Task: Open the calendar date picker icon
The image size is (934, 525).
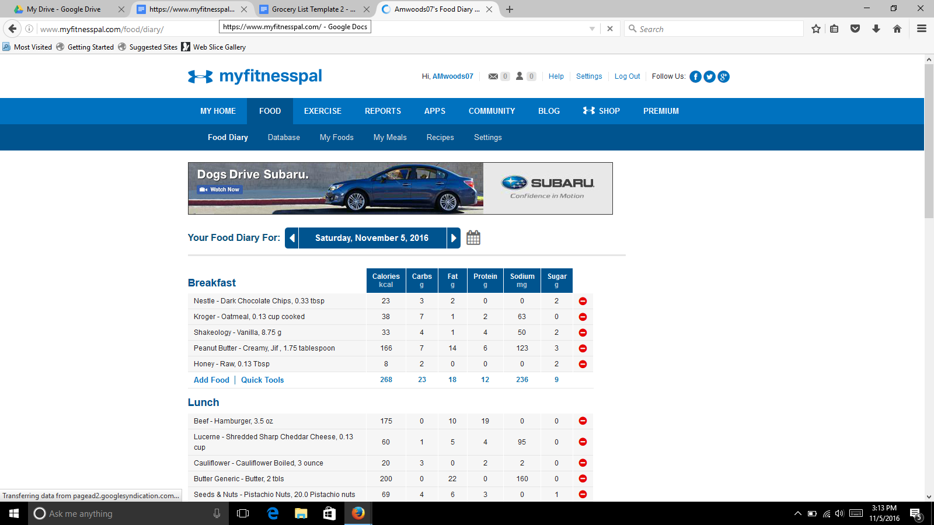Action: (473, 237)
